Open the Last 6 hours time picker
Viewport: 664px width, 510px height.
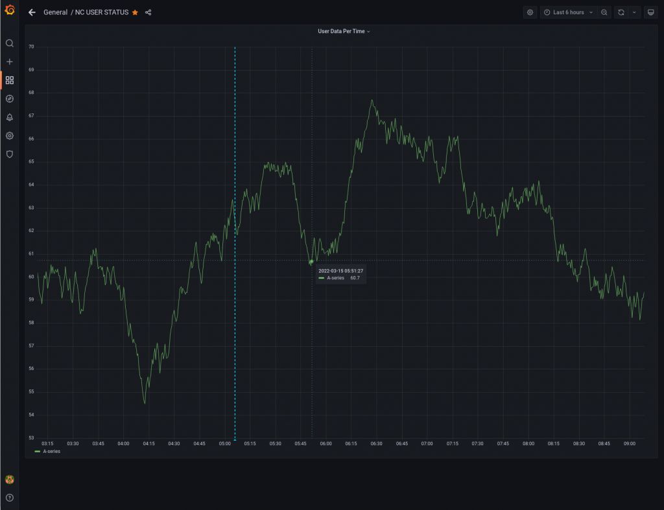(569, 12)
